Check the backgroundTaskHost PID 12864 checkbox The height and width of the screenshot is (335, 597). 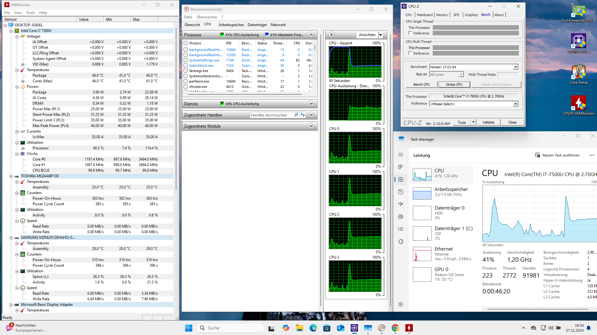[186, 50]
